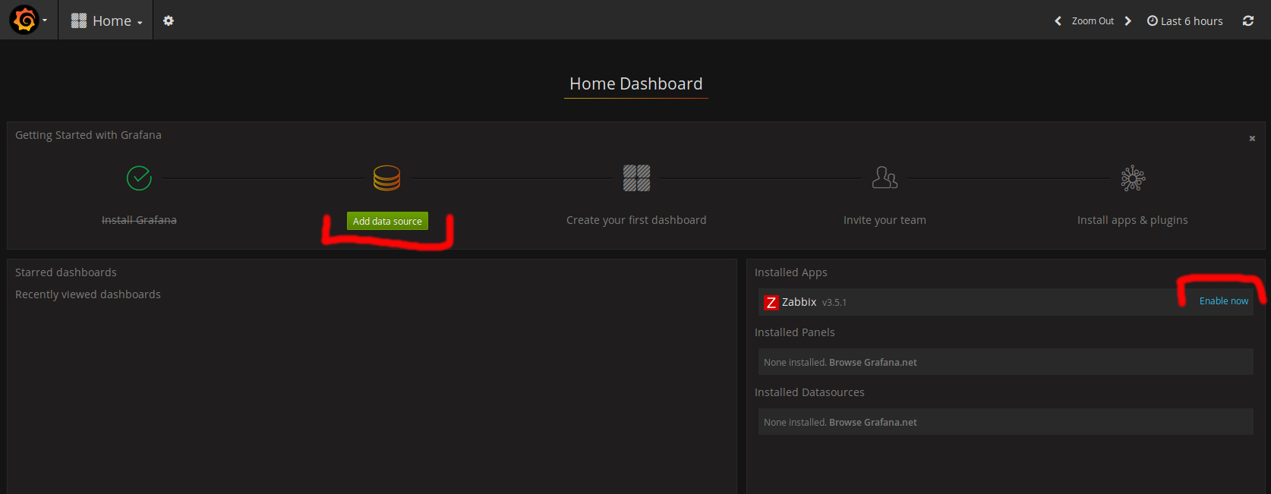
Task: Close the Getting Started panel
Action: click(1252, 138)
